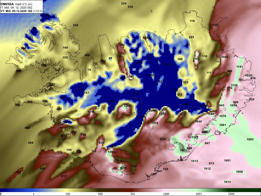Click the value 1679 on the map
This screenshot has width=261, height=196.
(123, 168)
